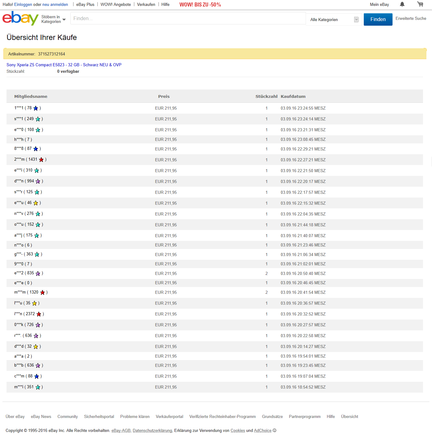Screen dimensions: 432x448
Task: Click the blue star next to 8***8
Action: click(36, 149)
